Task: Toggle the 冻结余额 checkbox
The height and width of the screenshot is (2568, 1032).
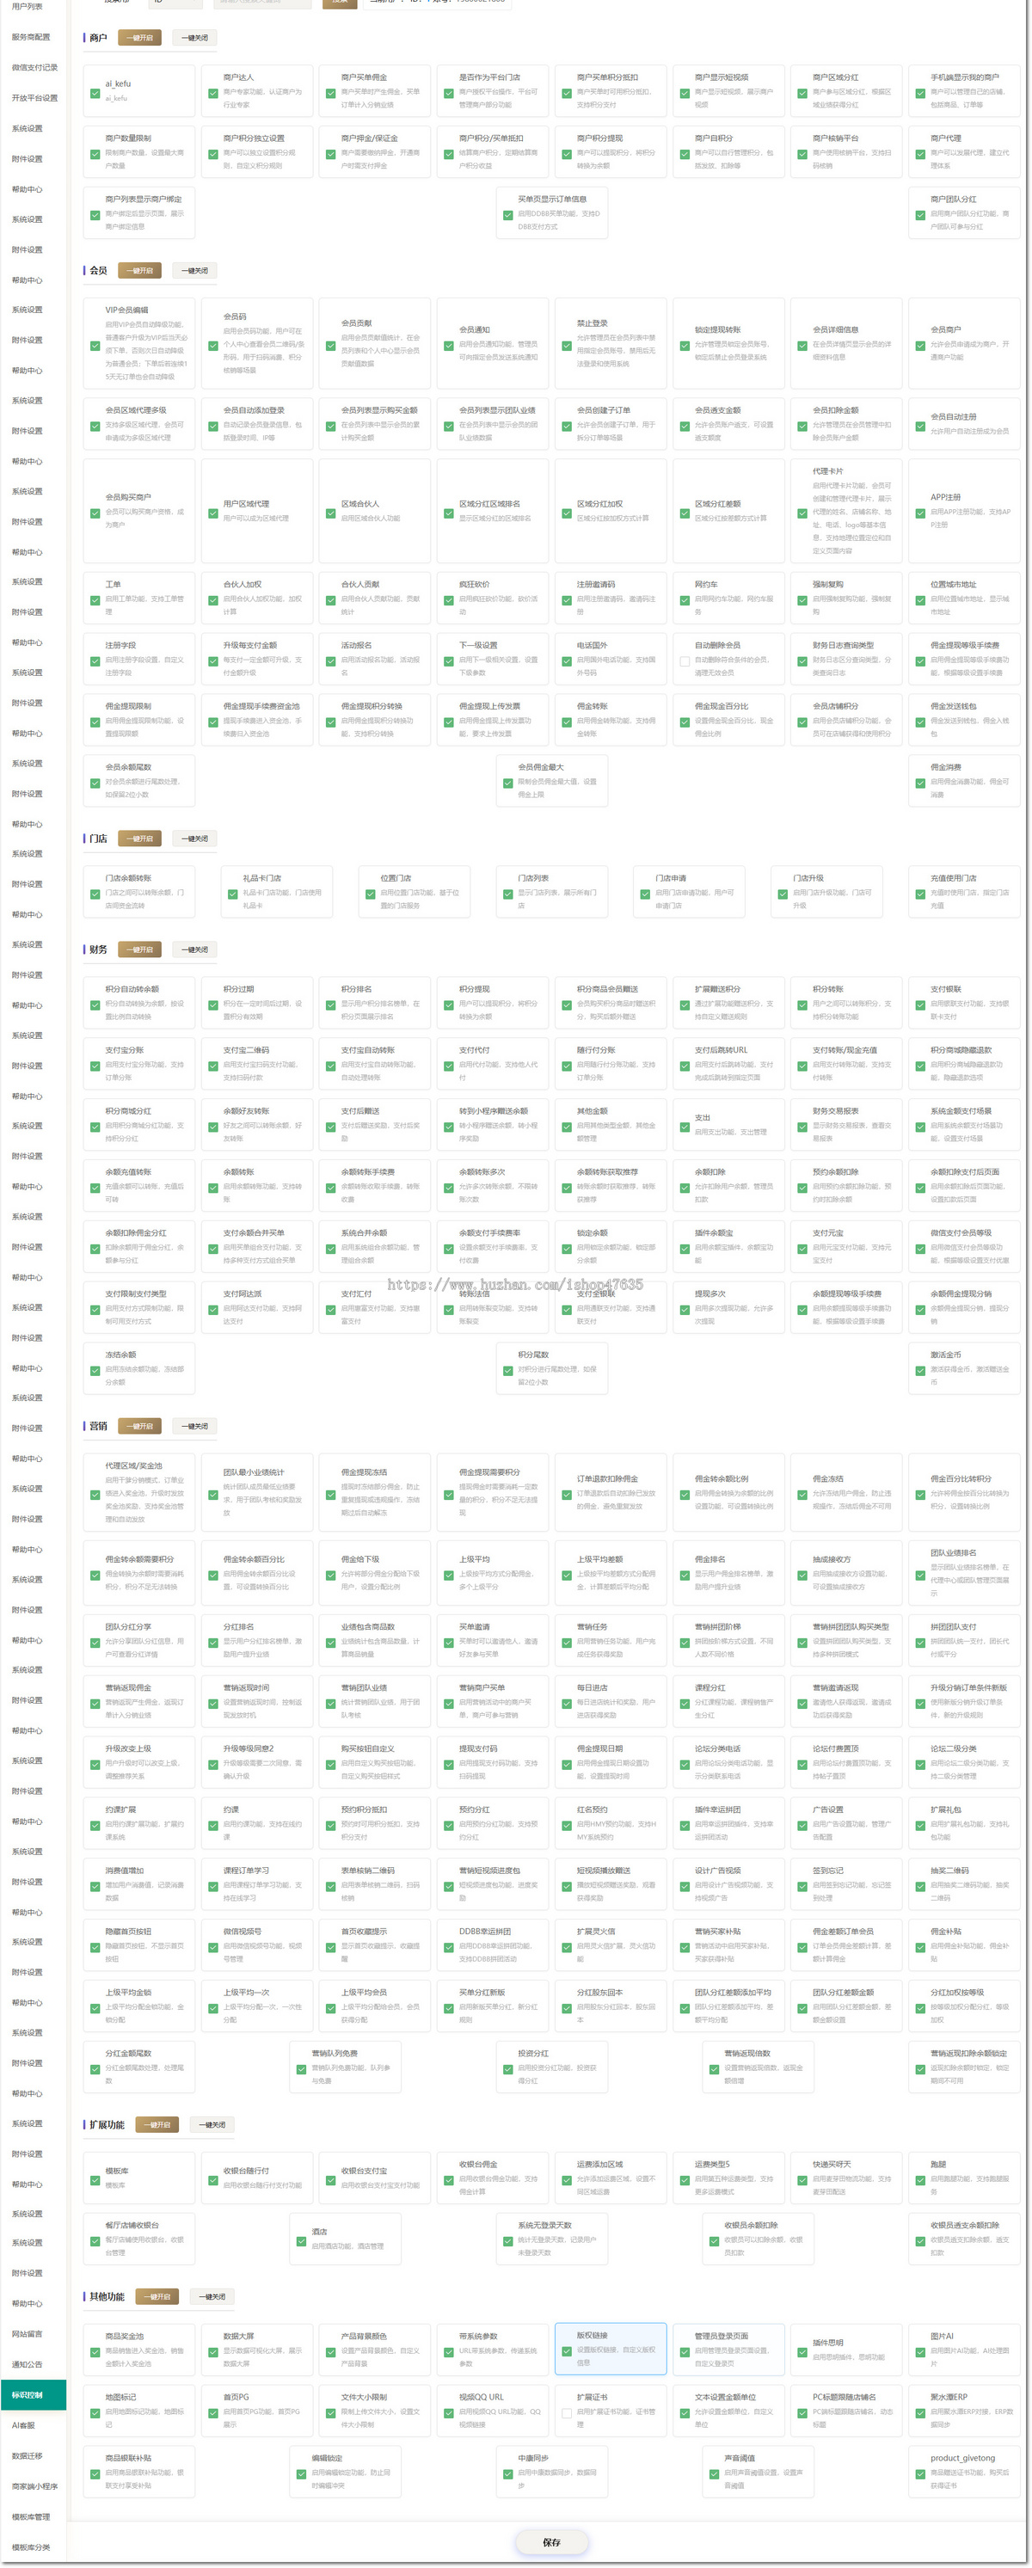Action: pyautogui.click(x=95, y=1370)
